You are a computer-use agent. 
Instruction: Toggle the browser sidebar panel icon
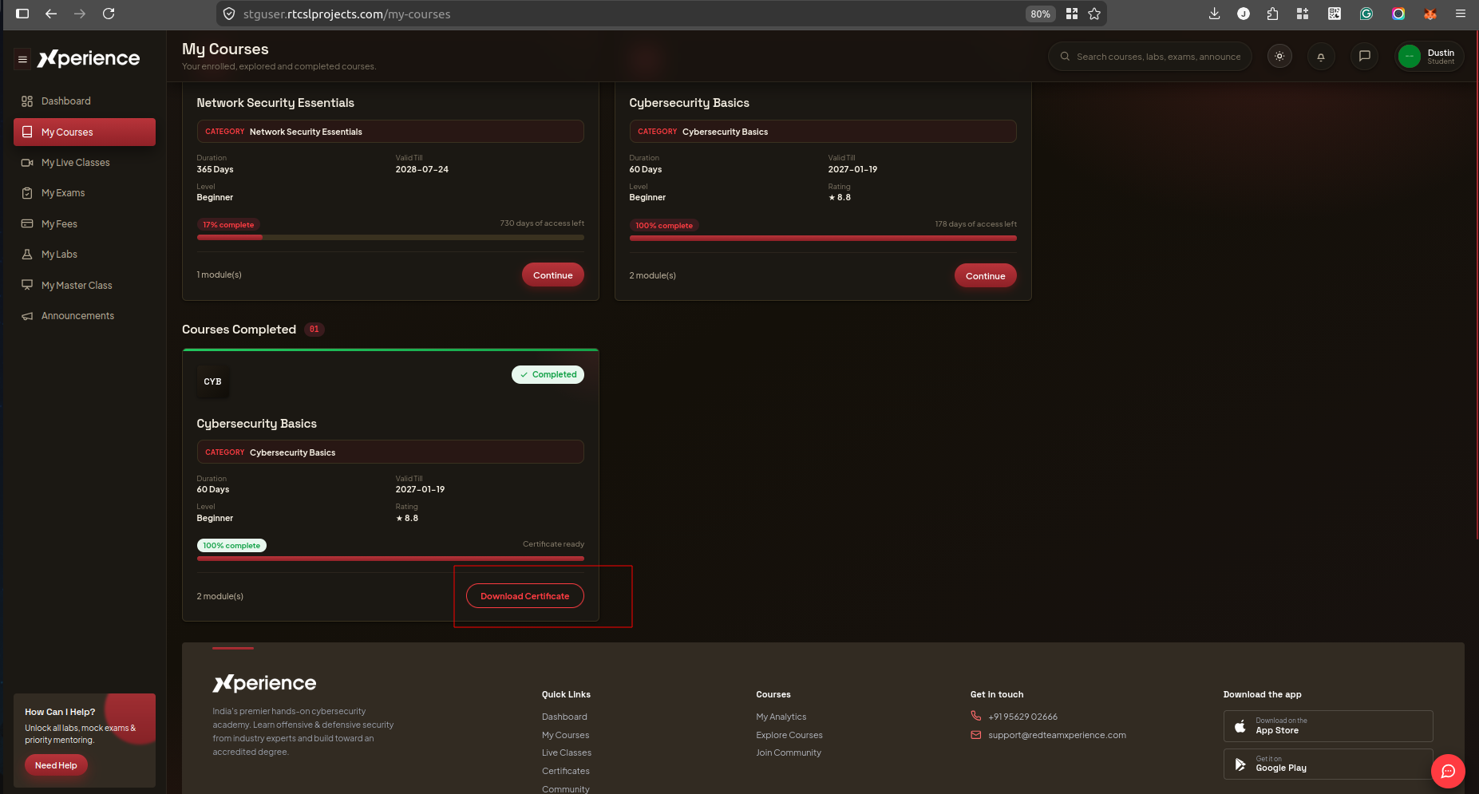coord(22,14)
